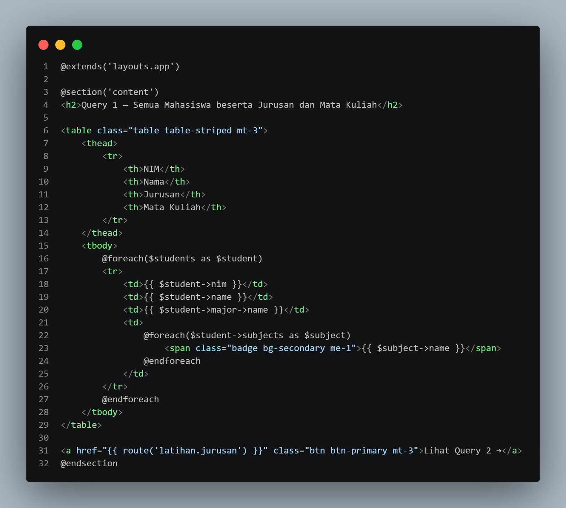Click the closing </table> tag

[81, 425]
